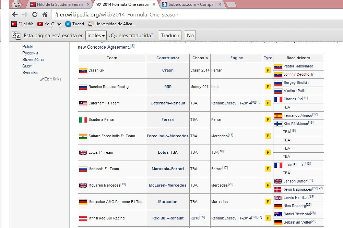The width and height of the screenshot is (343, 228).
Task: Click the Vladimir Putin driver cell
Action: (299, 91)
